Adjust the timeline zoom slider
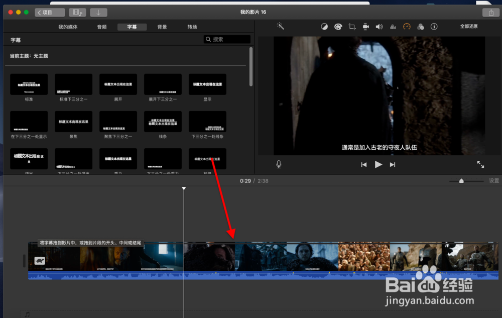 (x=461, y=181)
